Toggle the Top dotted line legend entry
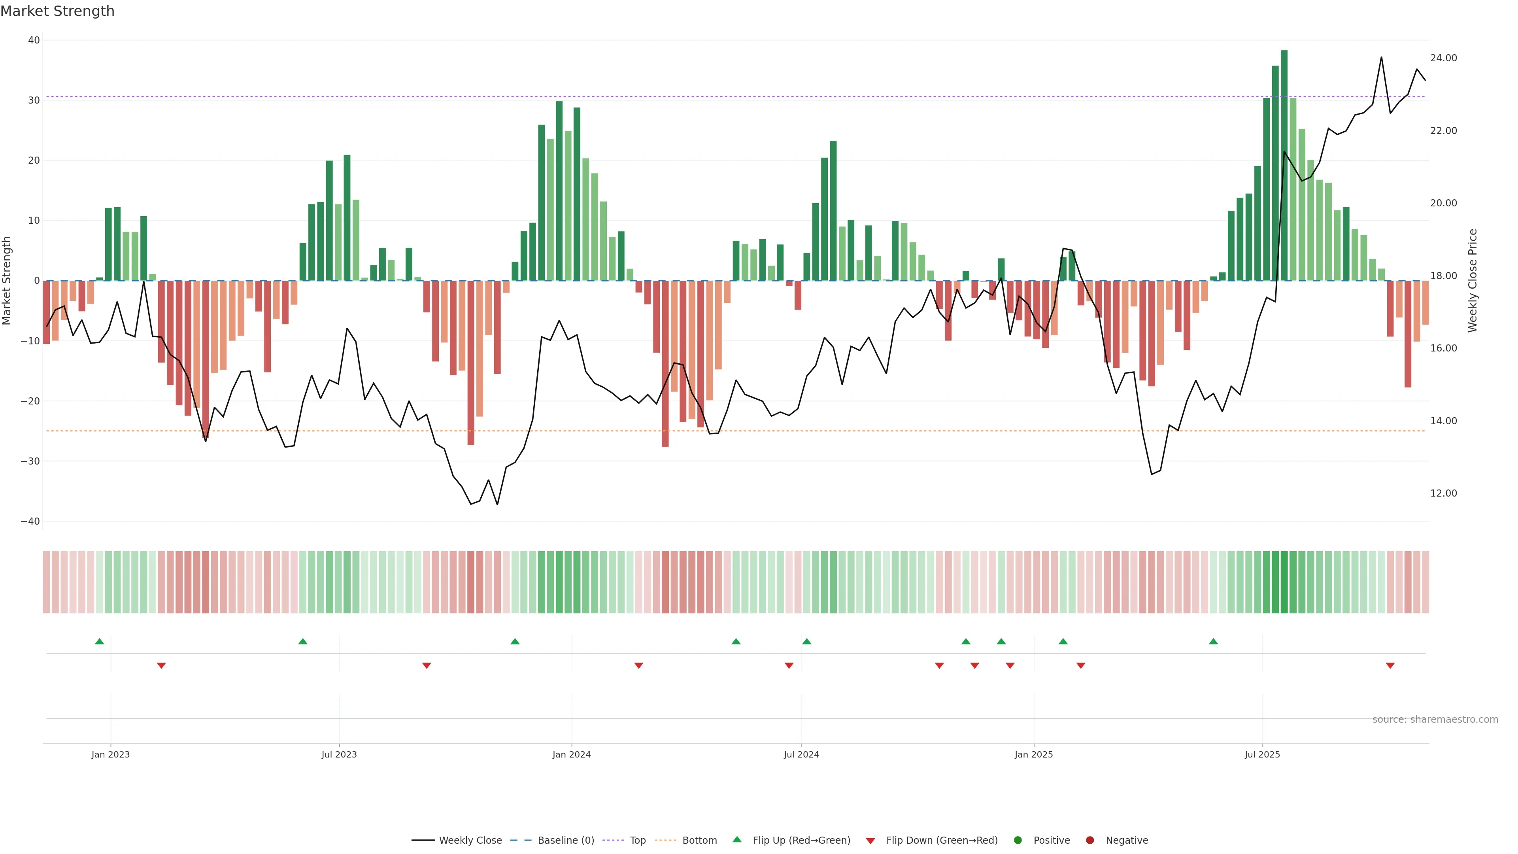Image resolution: width=1518 pixels, height=854 pixels. click(637, 841)
